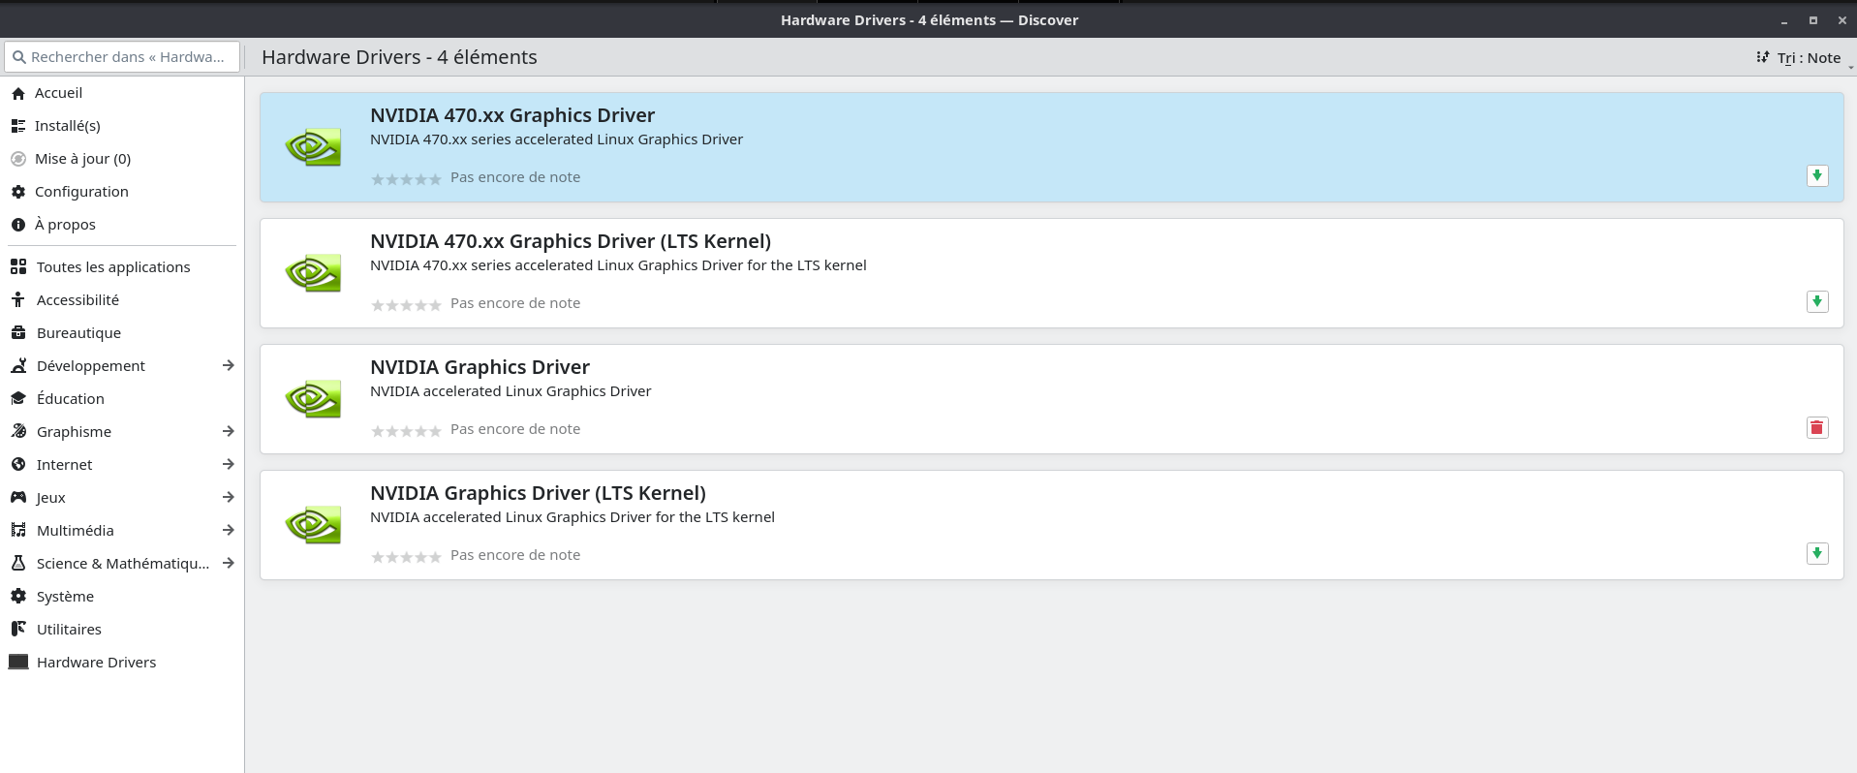Screen dimensions: 1857x773
Task: Select the Hardware Drivers category label
Action: pyautogui.click(x=96, y=663)
